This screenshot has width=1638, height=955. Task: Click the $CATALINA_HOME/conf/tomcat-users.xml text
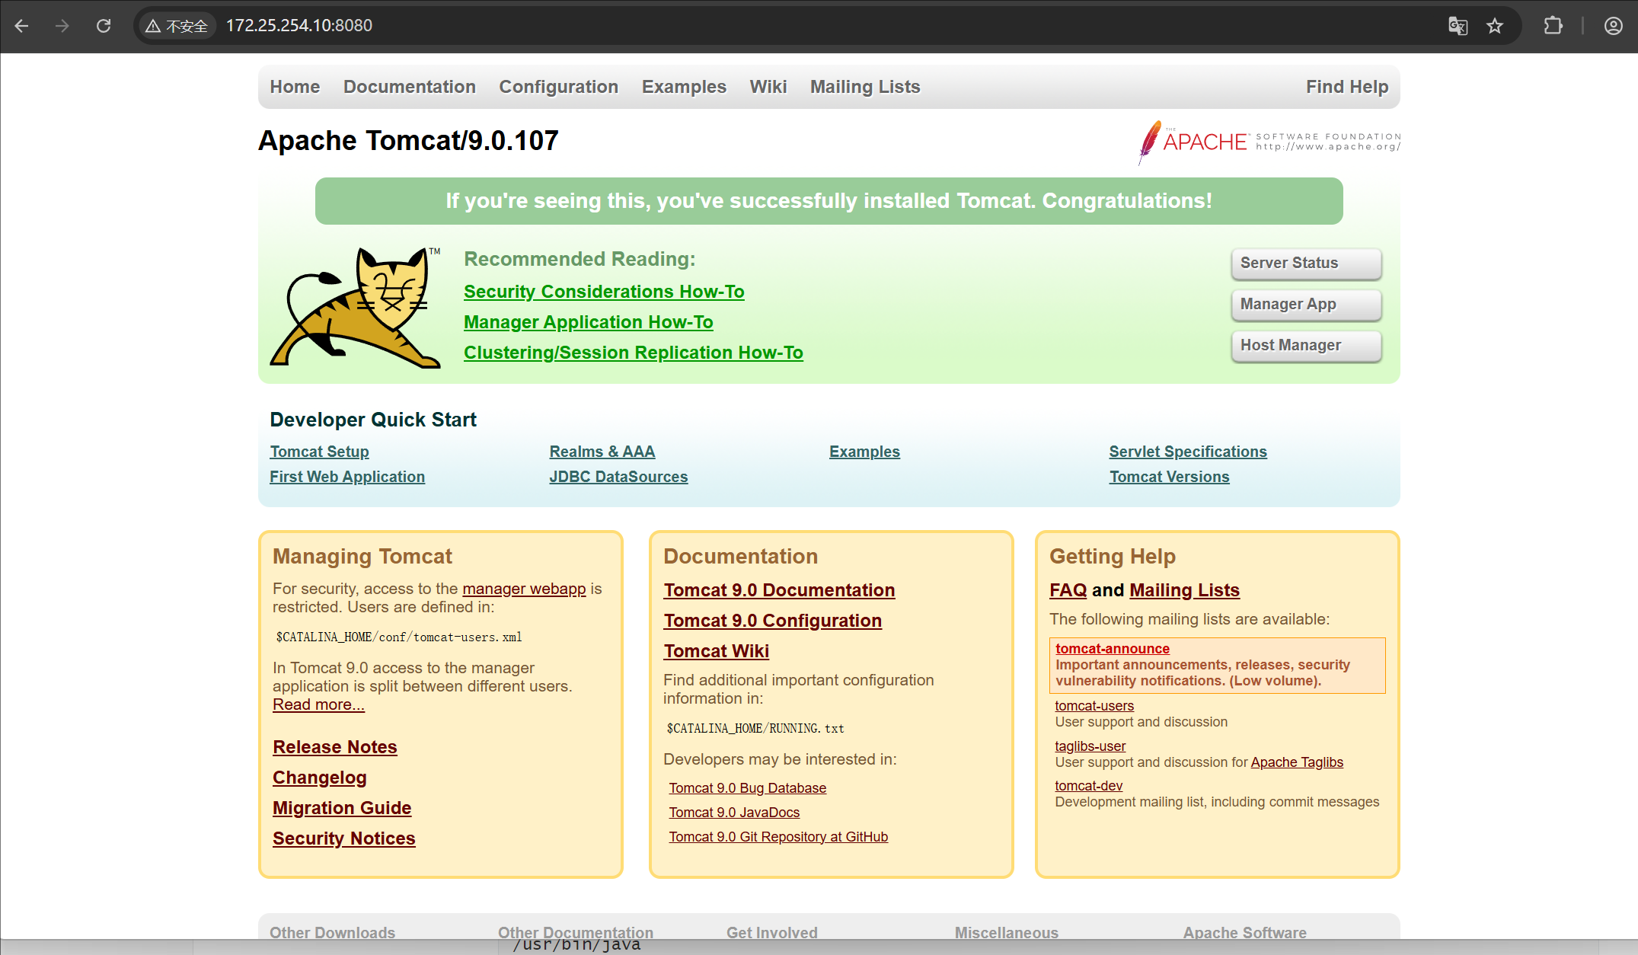399,637
